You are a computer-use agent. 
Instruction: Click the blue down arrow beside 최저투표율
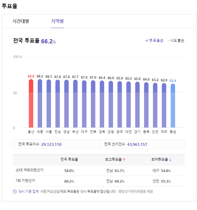click(x=170, y=160)
